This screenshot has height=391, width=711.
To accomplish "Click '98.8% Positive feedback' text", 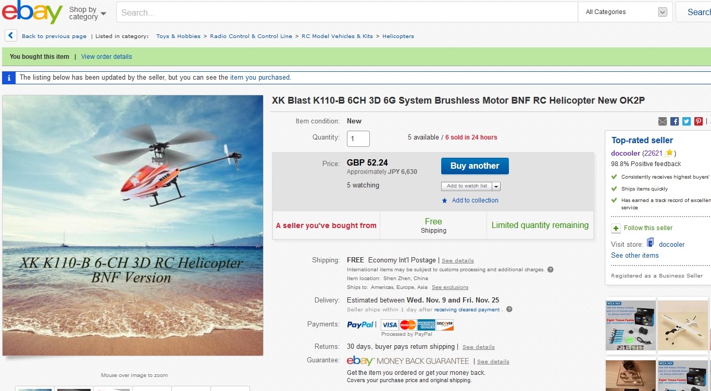I will [x=646, y=164].
